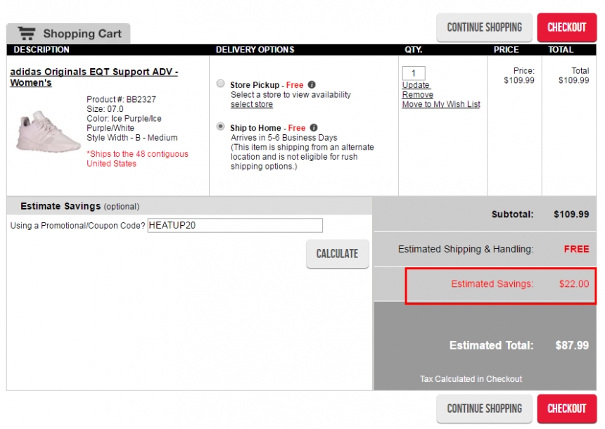
Task: Click the Estimated Savings $22.00 value
Action: tap(574, 284)
